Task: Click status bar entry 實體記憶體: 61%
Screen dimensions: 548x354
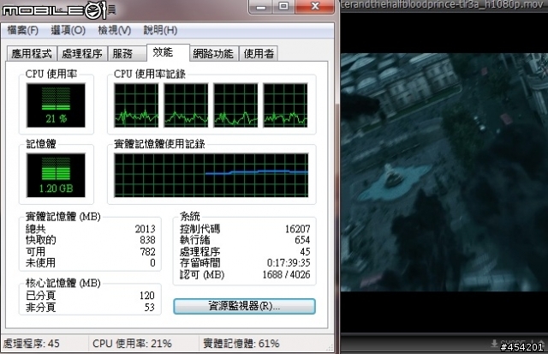Action: (x=241, y=344)
